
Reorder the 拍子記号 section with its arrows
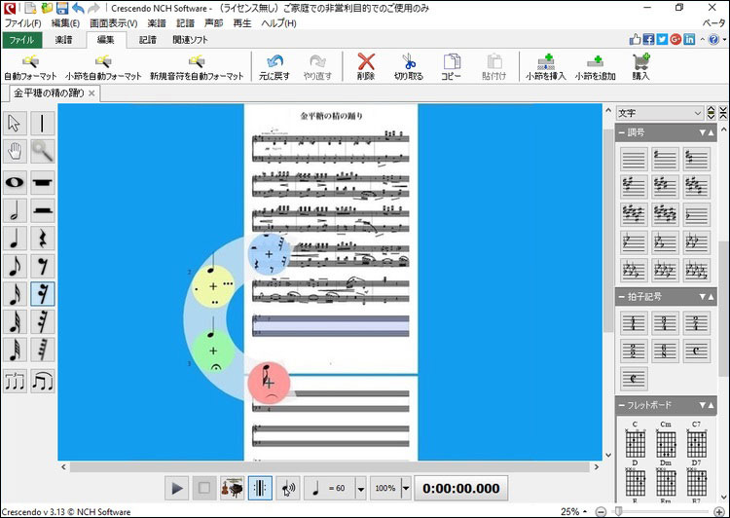707,296
